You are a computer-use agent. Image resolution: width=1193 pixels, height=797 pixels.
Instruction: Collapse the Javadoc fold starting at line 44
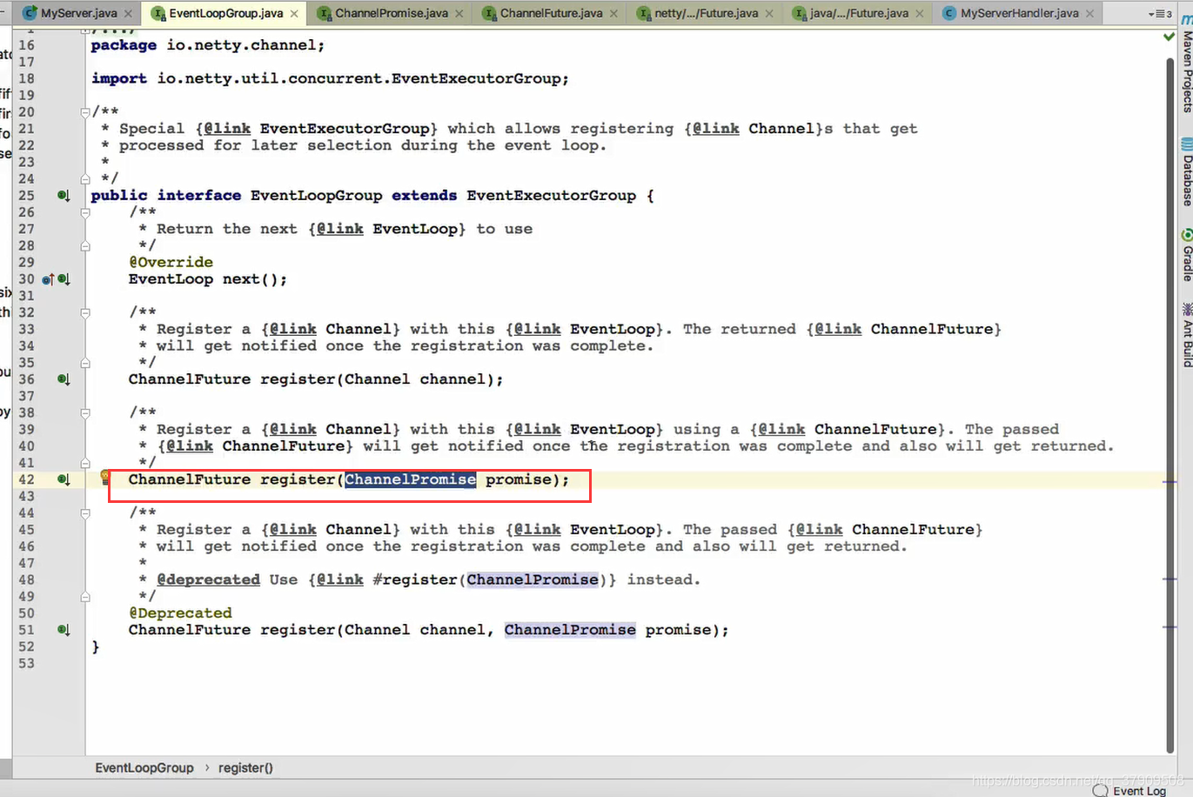pos(85,512)
